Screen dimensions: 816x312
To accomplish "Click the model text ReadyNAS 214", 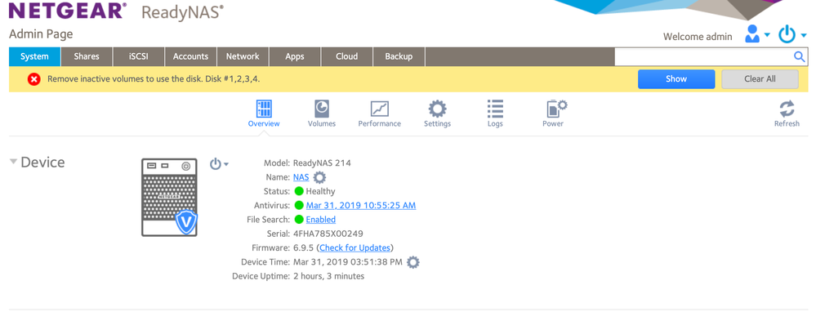I will coord(322,163).
